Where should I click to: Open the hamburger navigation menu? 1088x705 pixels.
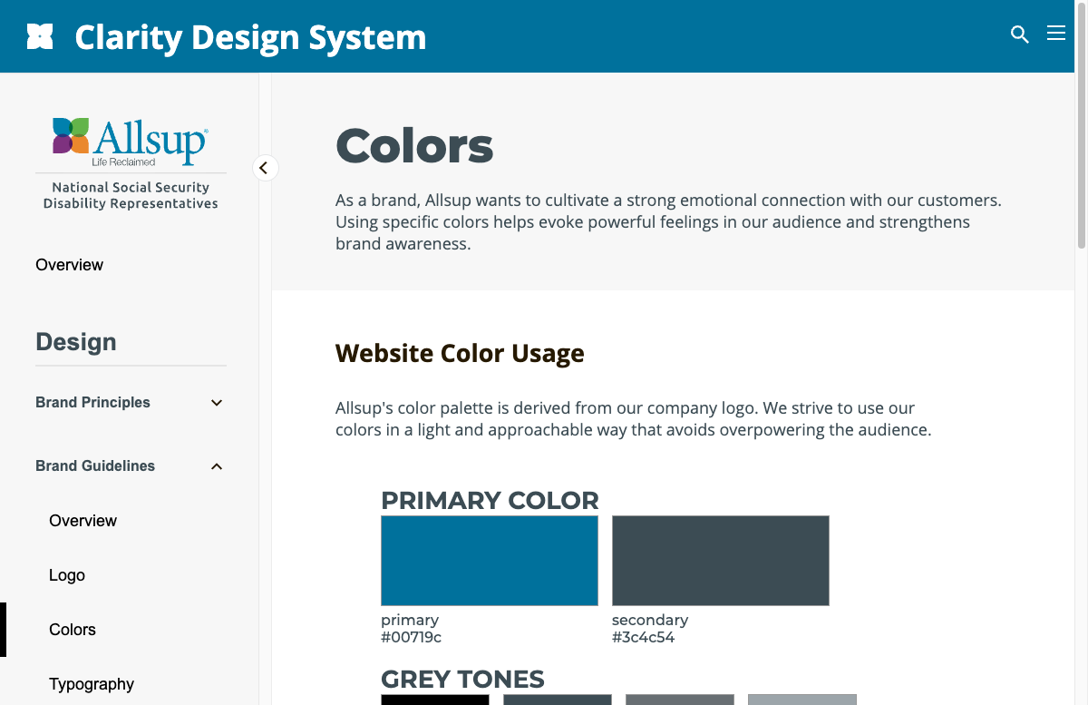tap(1056, 33)
